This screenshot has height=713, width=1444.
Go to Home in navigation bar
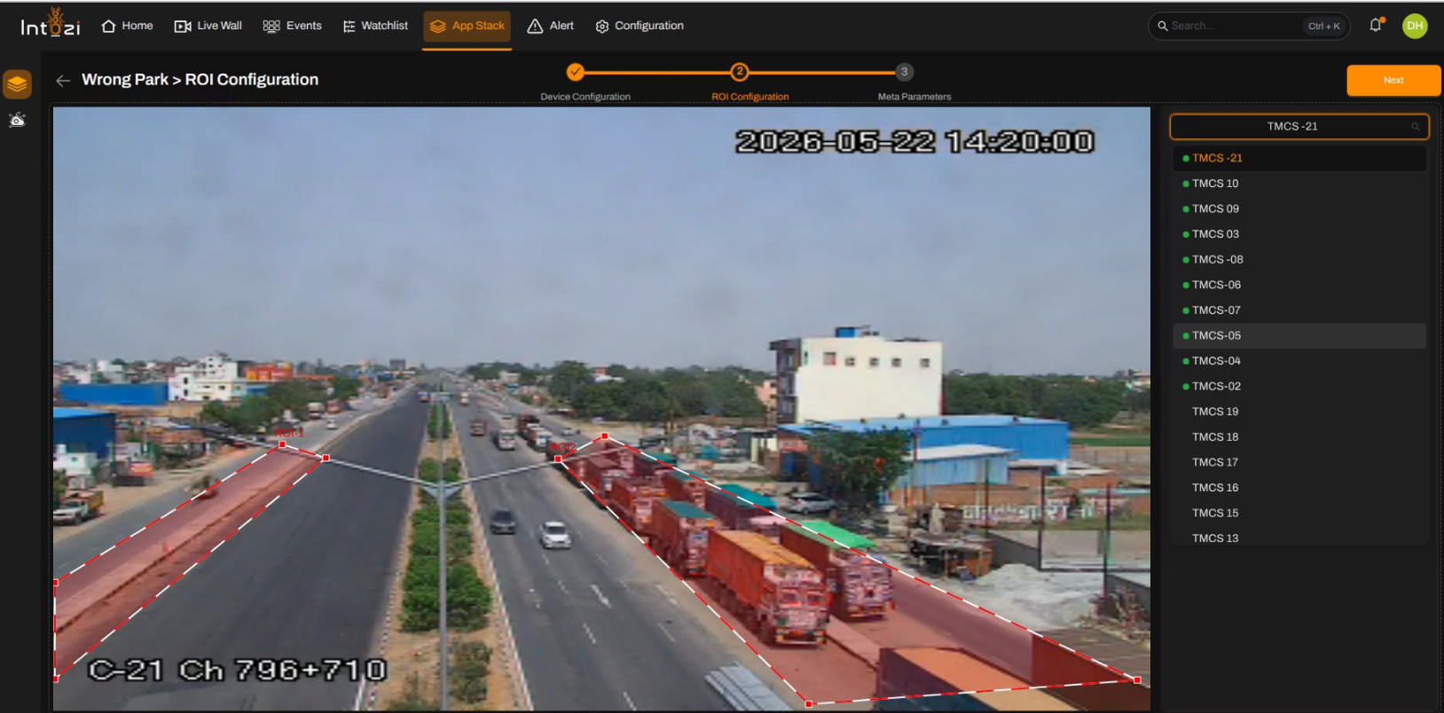click(127, 26)
